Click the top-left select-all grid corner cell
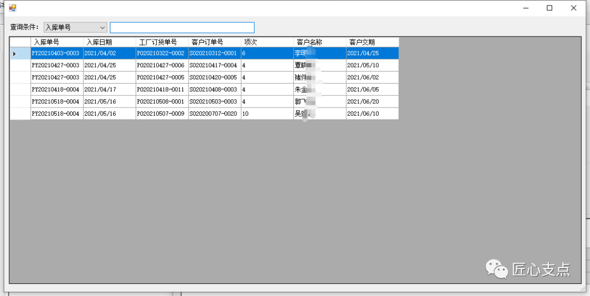This screenshot has width=590, height=296. 20,42
